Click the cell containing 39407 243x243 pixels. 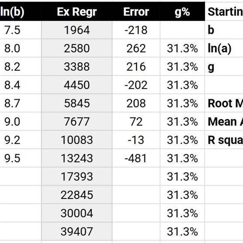click(x=77, y=231)
